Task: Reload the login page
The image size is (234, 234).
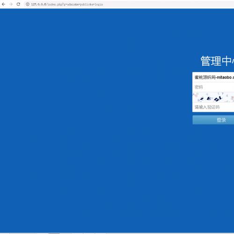Action: [18, 4]
